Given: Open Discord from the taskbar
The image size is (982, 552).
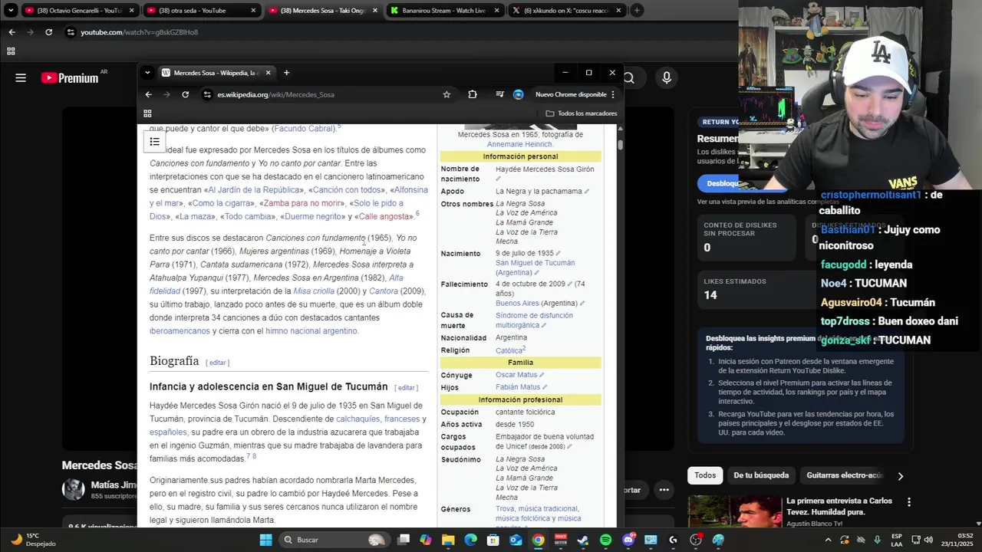Looking at the screenshot, I should [x=628, y=540].
